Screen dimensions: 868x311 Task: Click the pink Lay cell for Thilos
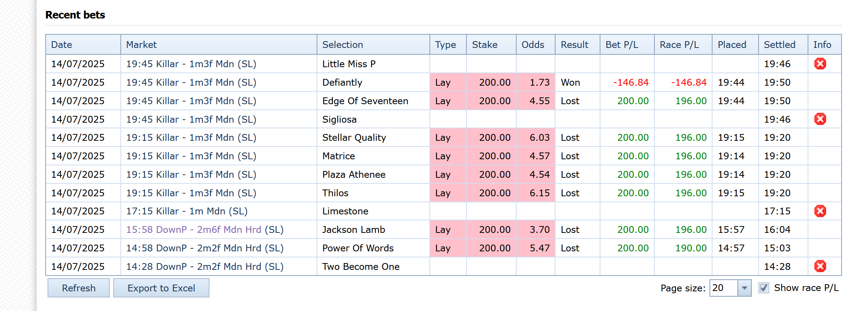point(443,193)
